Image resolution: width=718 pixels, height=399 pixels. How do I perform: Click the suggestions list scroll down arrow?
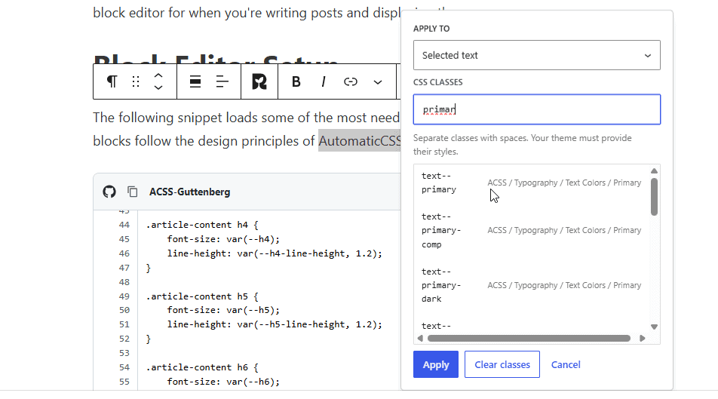tap(654, 327)
